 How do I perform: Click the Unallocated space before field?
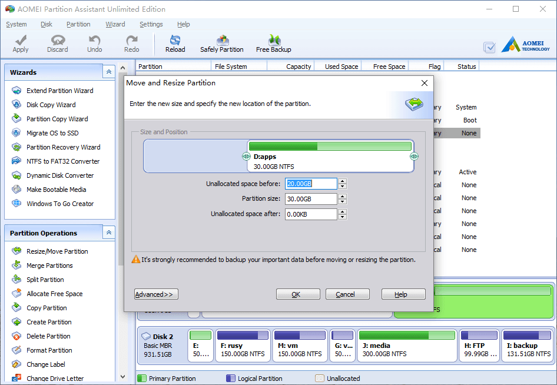coord(311,184)
